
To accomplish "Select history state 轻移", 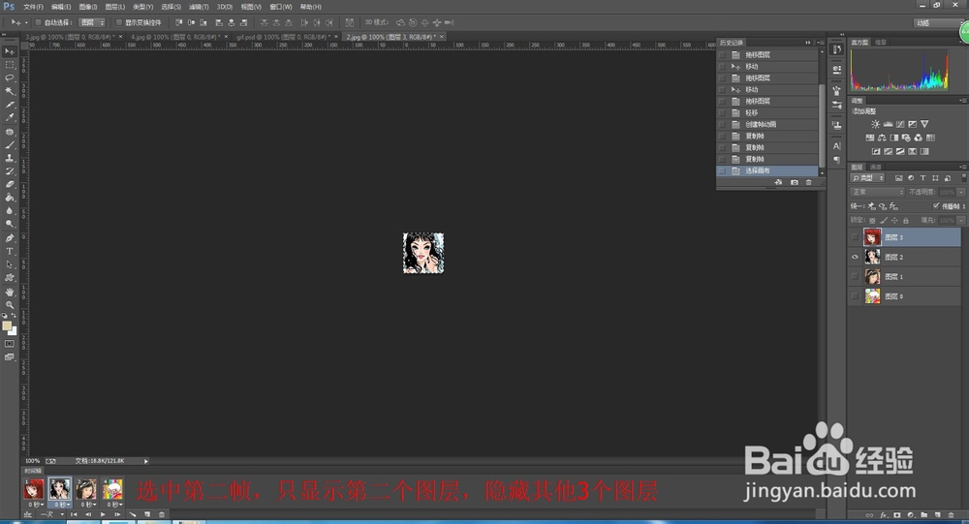I will click(x=768, y=113).
